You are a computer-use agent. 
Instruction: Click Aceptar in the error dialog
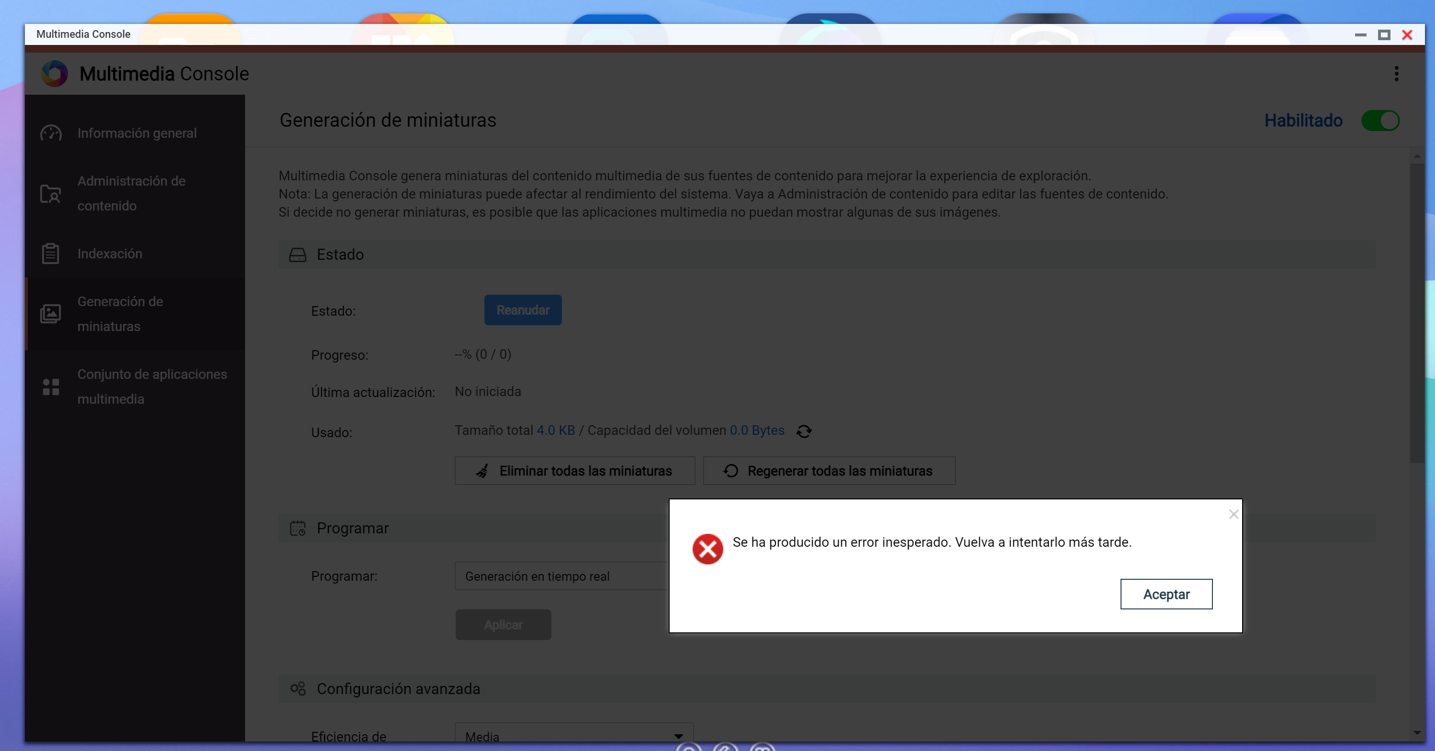point(1166,594)
